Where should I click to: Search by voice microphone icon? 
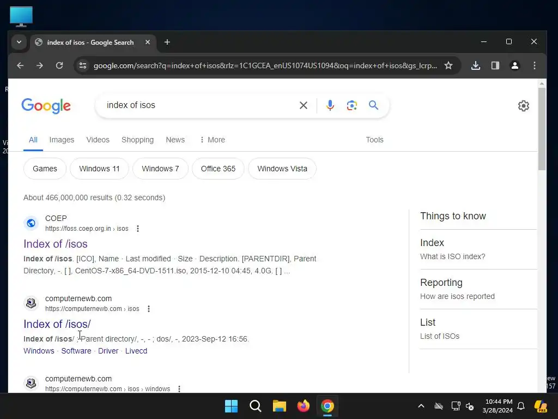pyautogui.click(x=330, y=105)
